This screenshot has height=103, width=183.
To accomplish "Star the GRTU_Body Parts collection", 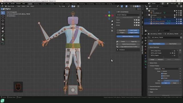I will pos(174,51).
